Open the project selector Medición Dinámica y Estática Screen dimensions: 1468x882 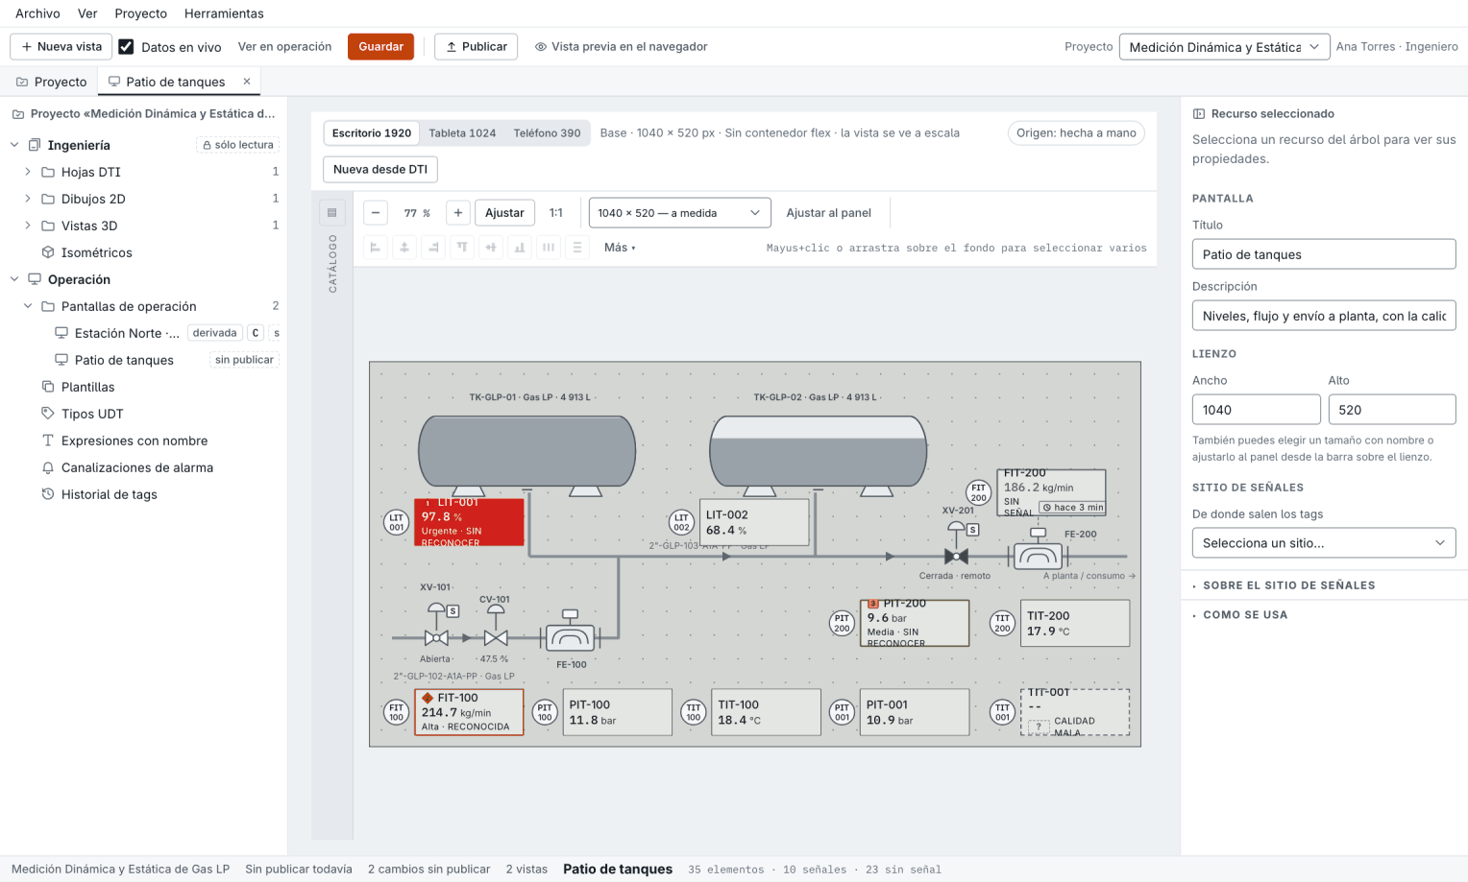pos(1224,47)
